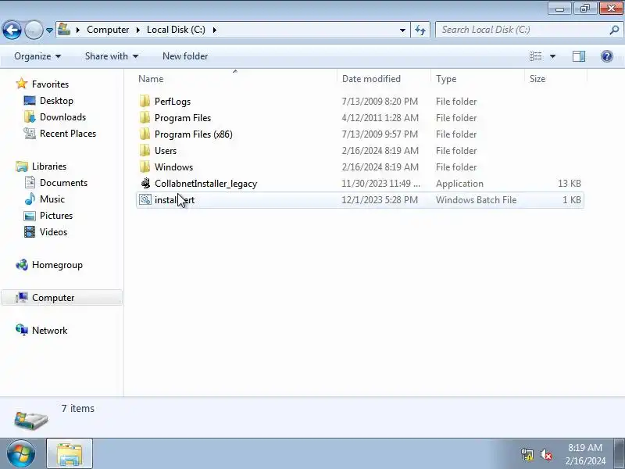Click the New folder button
This screenshot has width=625, height=469.
(185, 56)
